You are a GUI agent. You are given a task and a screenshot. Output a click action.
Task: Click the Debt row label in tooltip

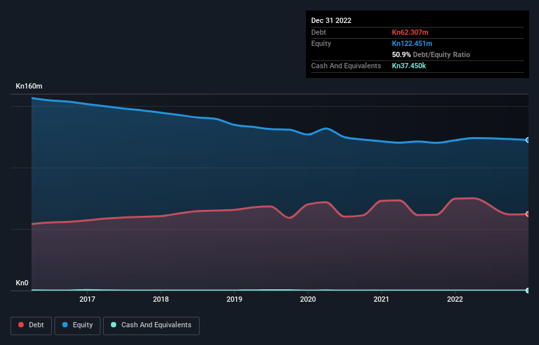click(318, 32)
